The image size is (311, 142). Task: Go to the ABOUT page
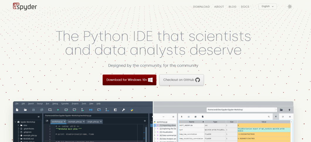pos(219,7)
